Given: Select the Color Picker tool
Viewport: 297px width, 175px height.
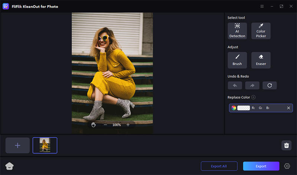Looking at the screenshot, I should click(261, 31).
